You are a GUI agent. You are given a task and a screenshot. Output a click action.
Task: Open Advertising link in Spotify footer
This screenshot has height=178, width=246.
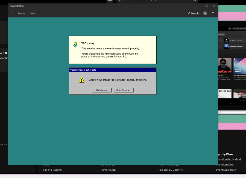[x=108, y=170]
